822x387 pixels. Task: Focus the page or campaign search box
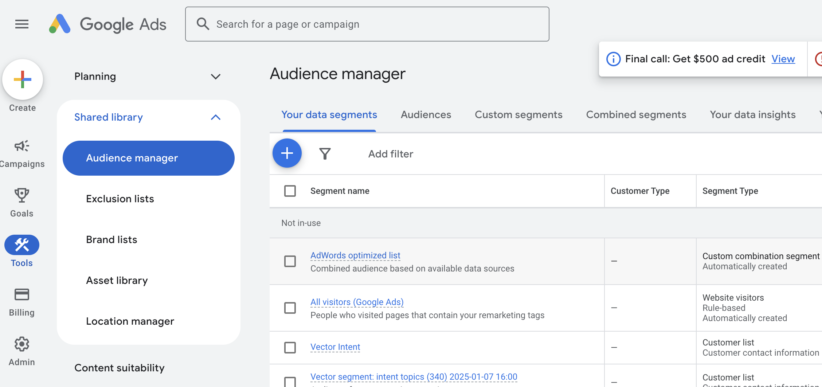(x=367, y=24)
